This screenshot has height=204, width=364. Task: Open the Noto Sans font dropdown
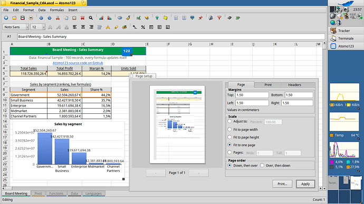coord(16,27)
